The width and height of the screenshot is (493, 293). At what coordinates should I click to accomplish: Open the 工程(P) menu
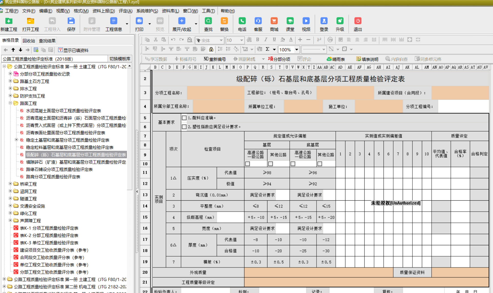click(x=12, y=11)
